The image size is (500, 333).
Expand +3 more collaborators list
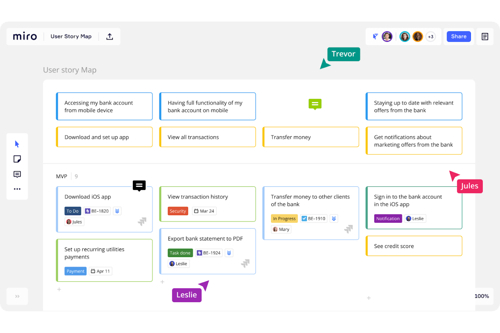[430, 37]
